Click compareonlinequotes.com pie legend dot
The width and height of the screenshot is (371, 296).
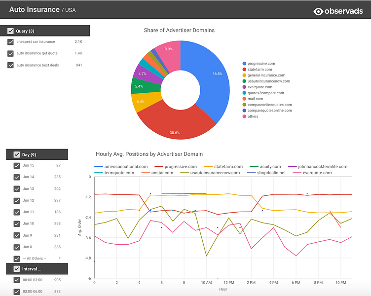coord(244,105)
